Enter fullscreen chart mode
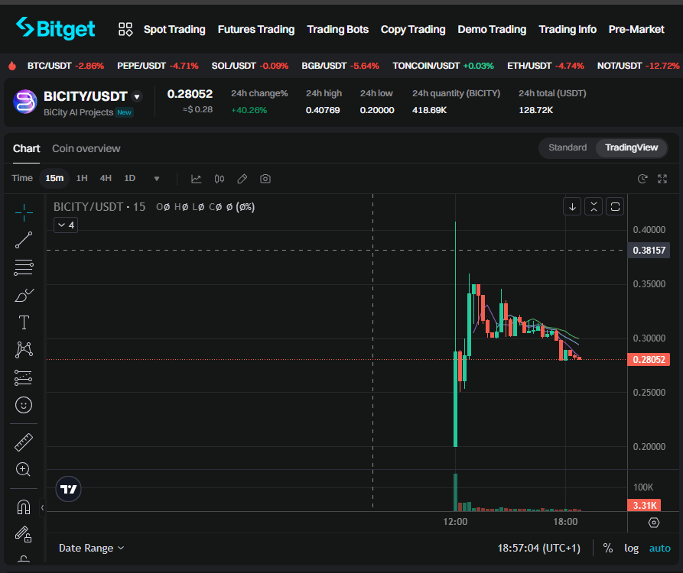 click(662, 179)
